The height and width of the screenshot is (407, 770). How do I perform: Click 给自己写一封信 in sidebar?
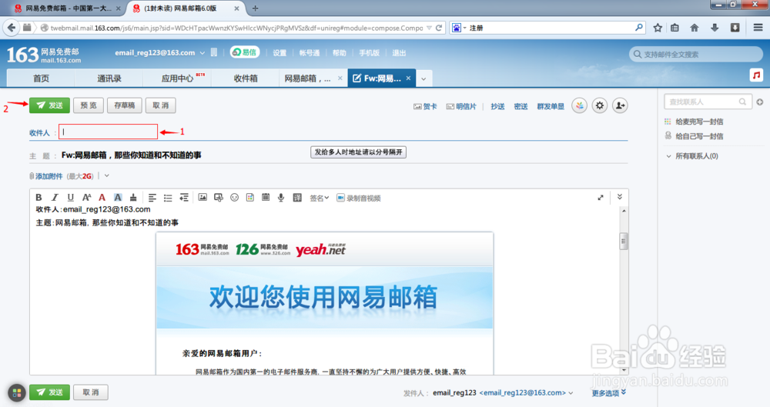(699, 136)
